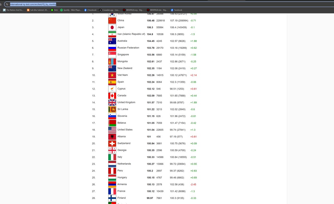334x204 pixels.
Task: Click the Mongolia flag image
Action: [x=112, y=62]
